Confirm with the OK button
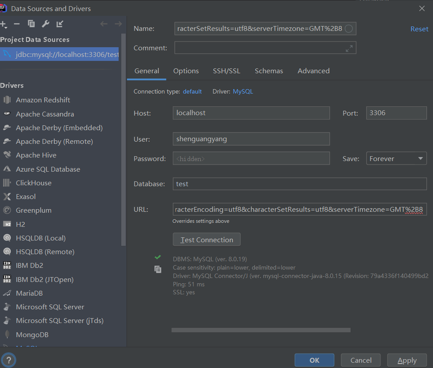The width and height of the screenshot is (433, 368). pos(314,360)
